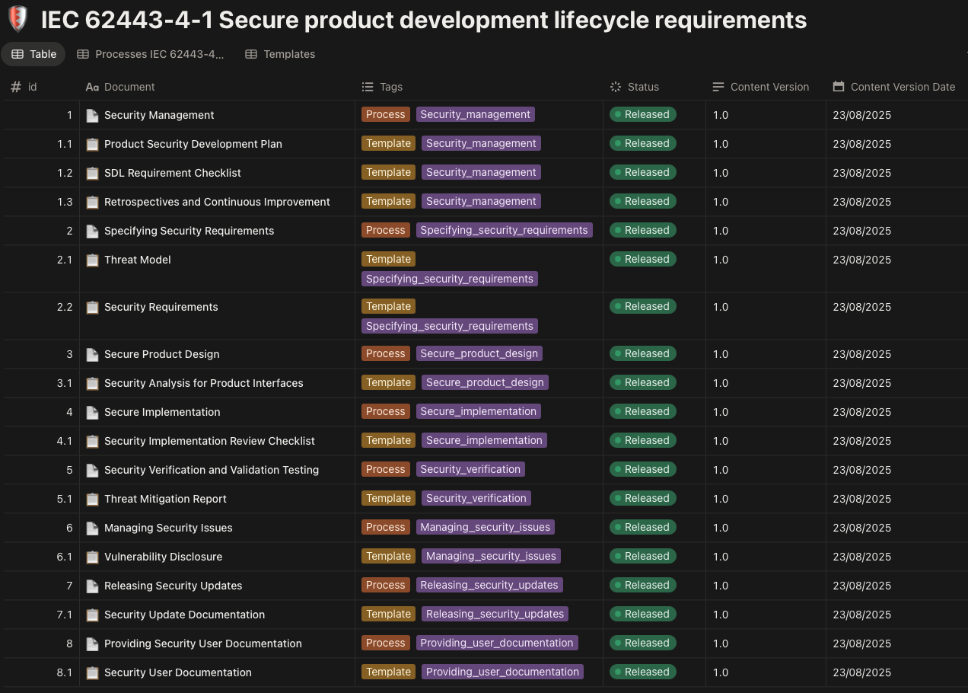The height and width of the screenshot is (693, 968).
Task: Click Released status in Security User Documentation row
Action: tap(643, 672)
